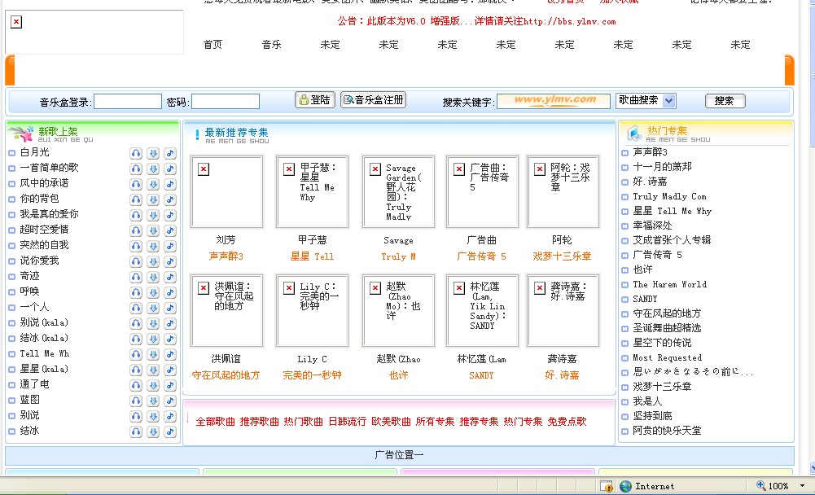The width and height of the screenshot is (815, 495).
Task: Switch to the 热门歌曲 category
Action: 304,422
